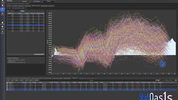Open the Optimizer sidebar icon

tap(3, 14)
